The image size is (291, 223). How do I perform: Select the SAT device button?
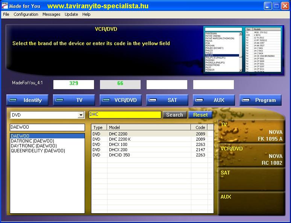pyautogui.click(x=167, y=100)
